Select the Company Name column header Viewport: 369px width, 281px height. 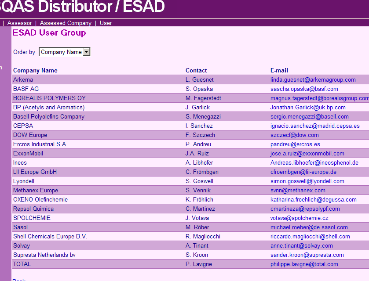[35, 70]
